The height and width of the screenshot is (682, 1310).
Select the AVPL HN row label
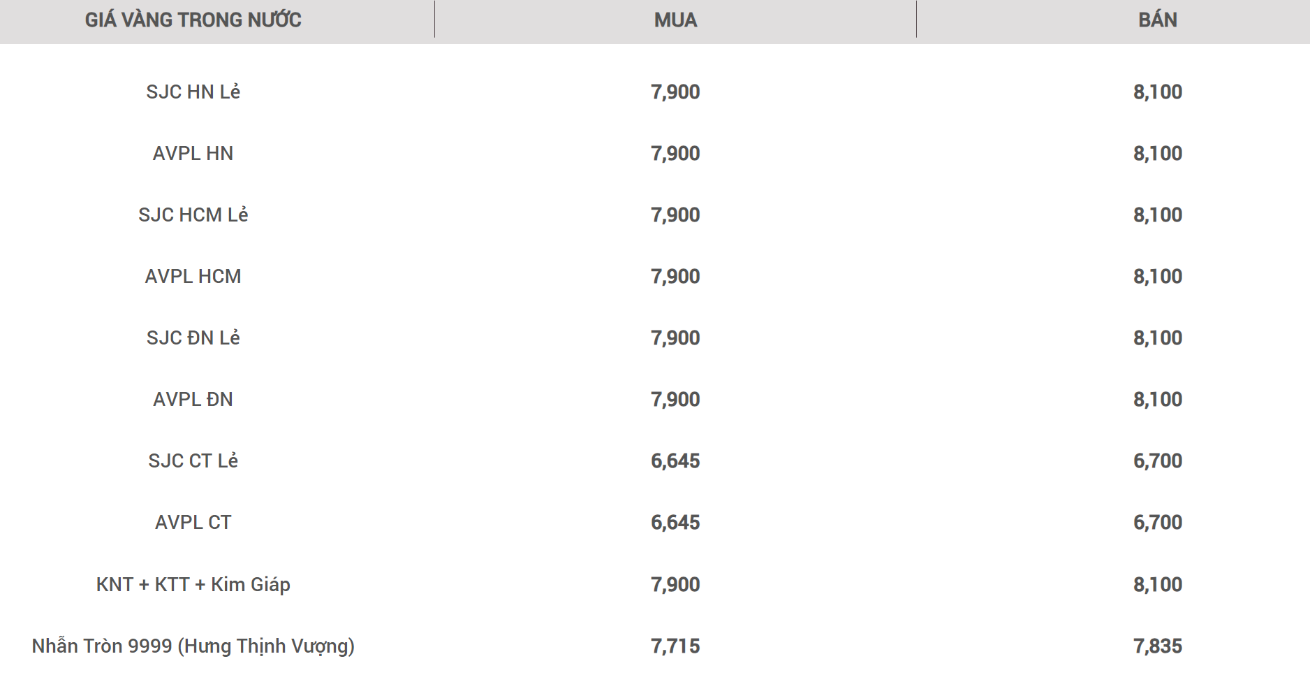[193, 153]
